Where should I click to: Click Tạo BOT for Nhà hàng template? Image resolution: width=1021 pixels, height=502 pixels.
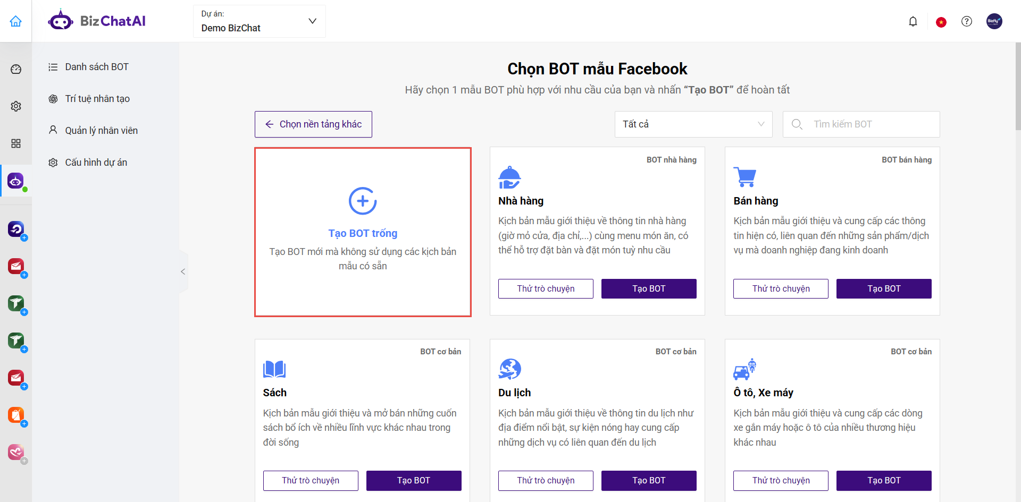pos(649,288)
